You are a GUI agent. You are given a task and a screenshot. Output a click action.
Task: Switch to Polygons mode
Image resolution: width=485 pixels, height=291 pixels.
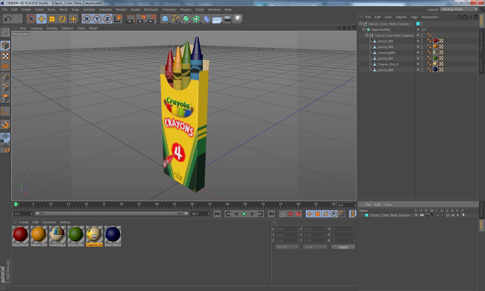pyautogui.click(x=5, y=98)
